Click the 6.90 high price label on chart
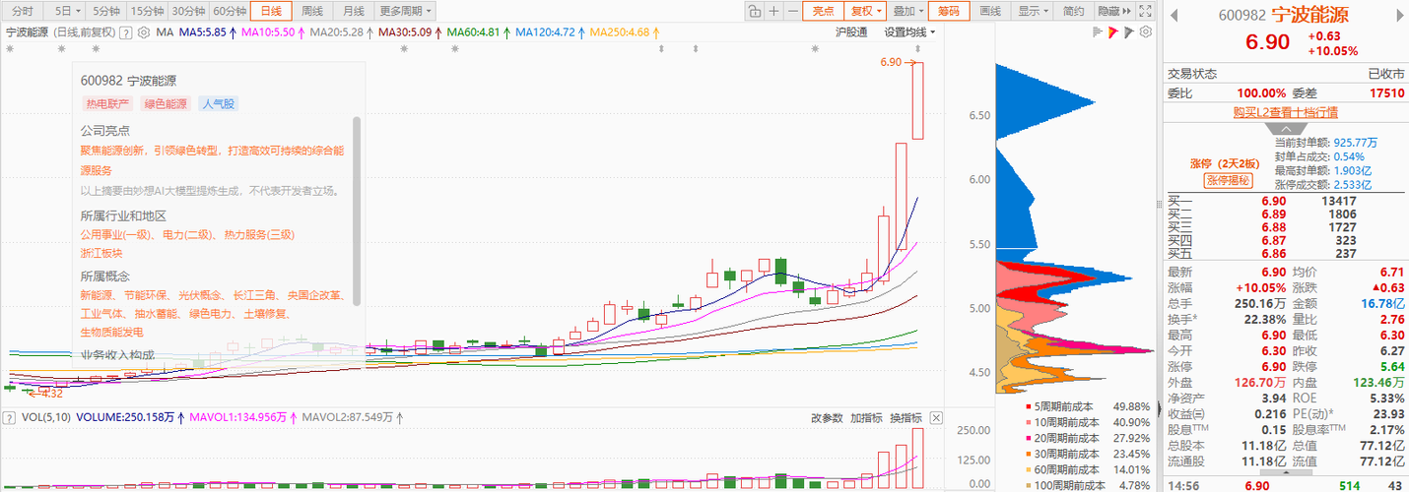 pos(891,62)
